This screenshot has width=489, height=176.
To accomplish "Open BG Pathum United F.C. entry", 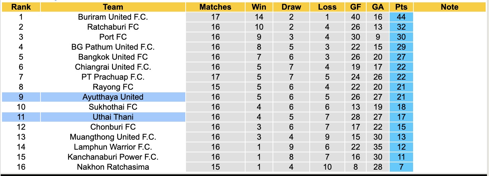I will click(x=113, y=47).
